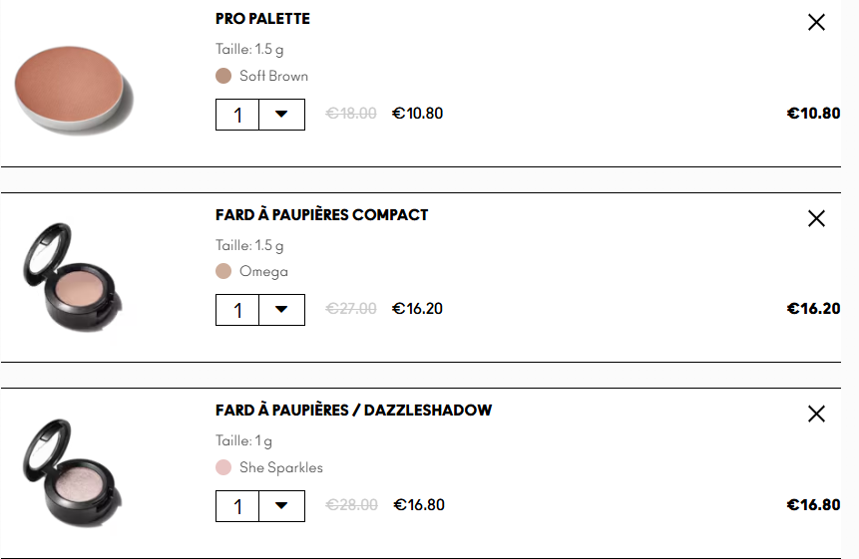Click quantity value for She Sparkles
Viewport: 859px width, 559px height.
click(237, 506)
